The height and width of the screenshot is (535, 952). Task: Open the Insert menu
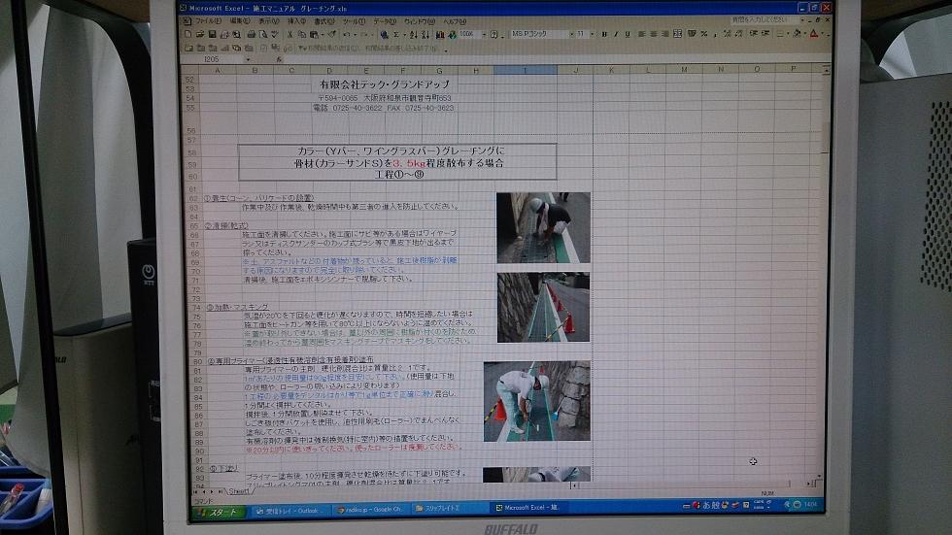296,20
